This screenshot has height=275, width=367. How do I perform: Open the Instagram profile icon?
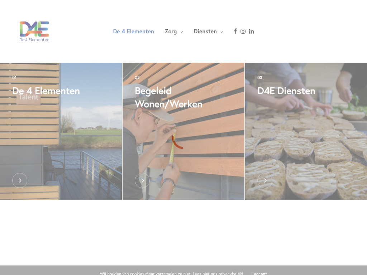pyautogui.click(x=243, y=32)
